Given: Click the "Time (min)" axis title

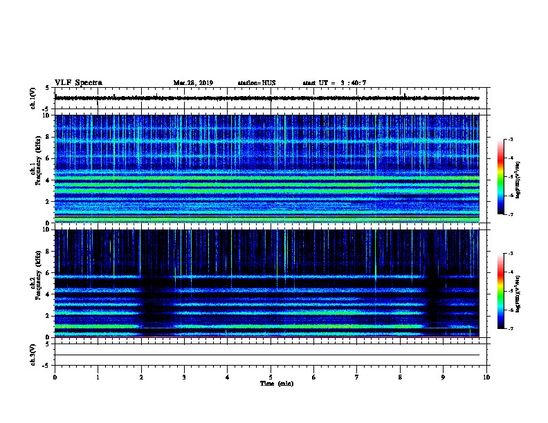Looking at the screenshot, I should tap(277, 384).
